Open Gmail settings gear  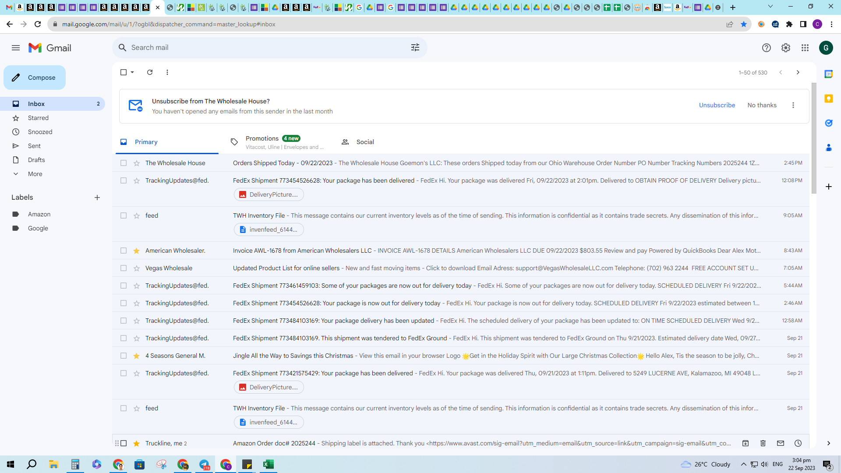tap(786, 48)
